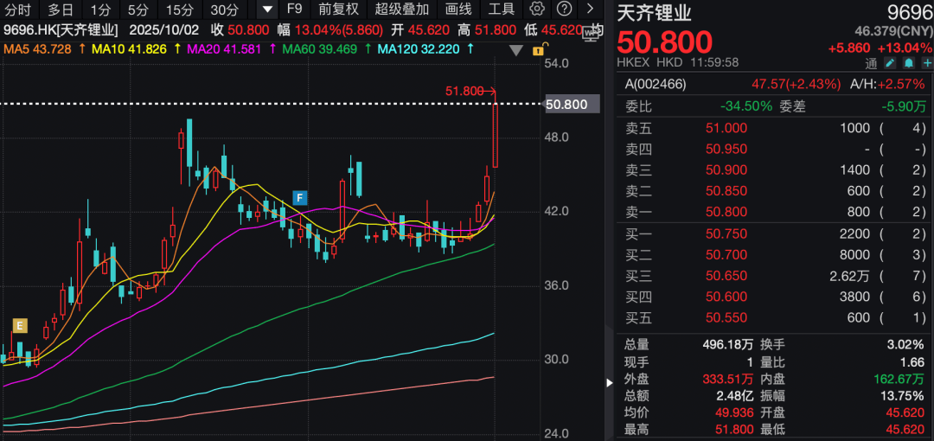934x441 pixels.
Task: Click the blue F marker on chart
Action: click(x=300, y=197)
